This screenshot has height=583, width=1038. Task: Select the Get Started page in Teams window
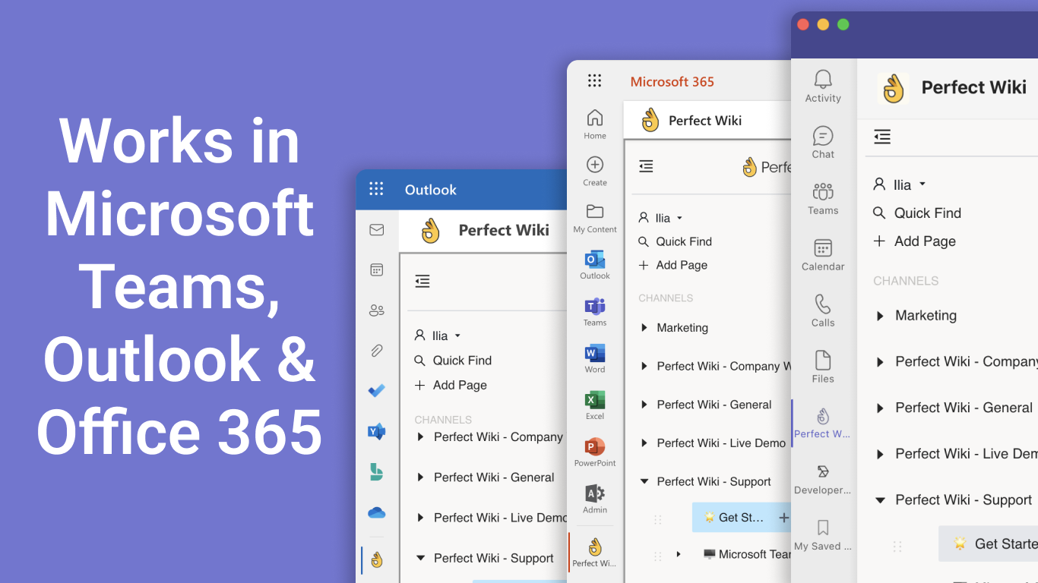click(989, 544)
